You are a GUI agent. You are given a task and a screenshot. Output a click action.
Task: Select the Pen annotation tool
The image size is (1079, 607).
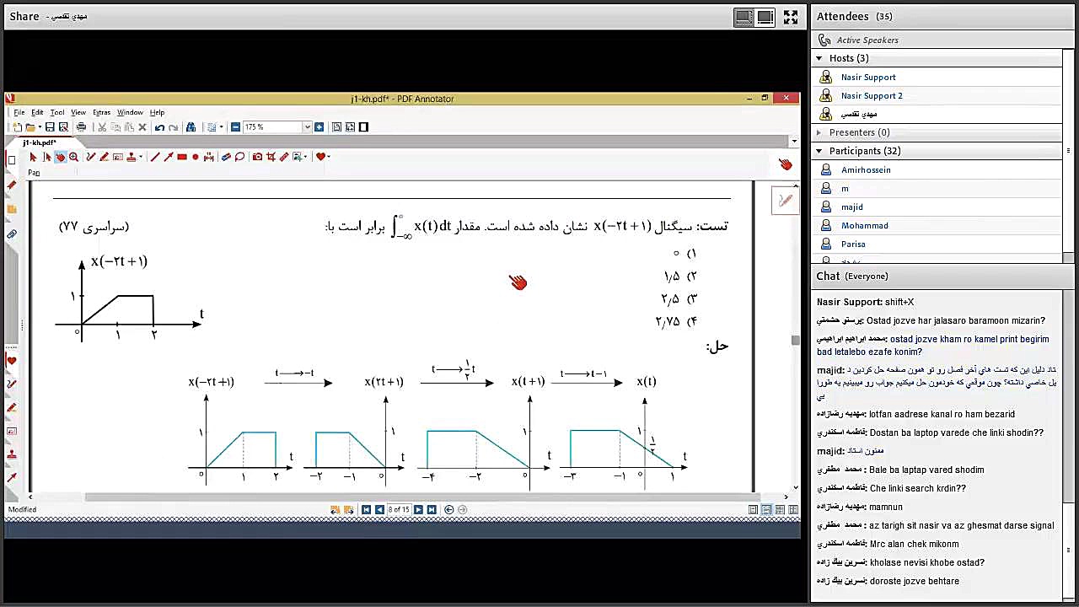pos(91,157)
